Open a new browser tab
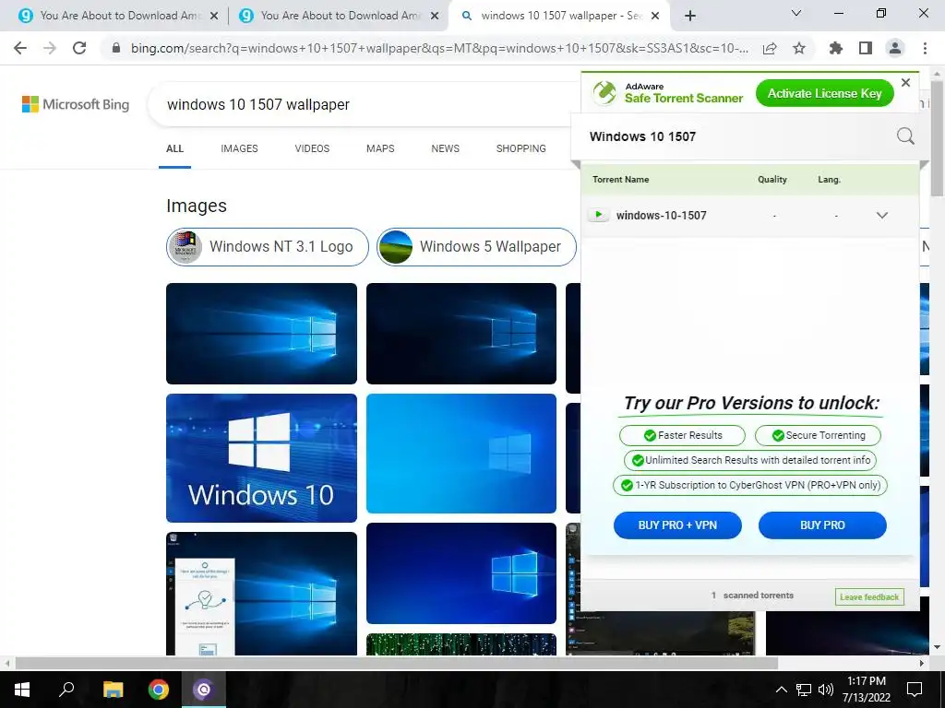 [x=690, y=16]
